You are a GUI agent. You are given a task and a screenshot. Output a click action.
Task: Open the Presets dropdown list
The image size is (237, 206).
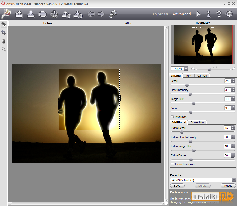234,180
